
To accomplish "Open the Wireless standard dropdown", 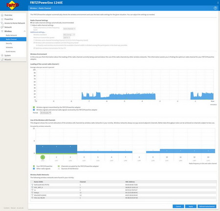I will coord(69,35).
